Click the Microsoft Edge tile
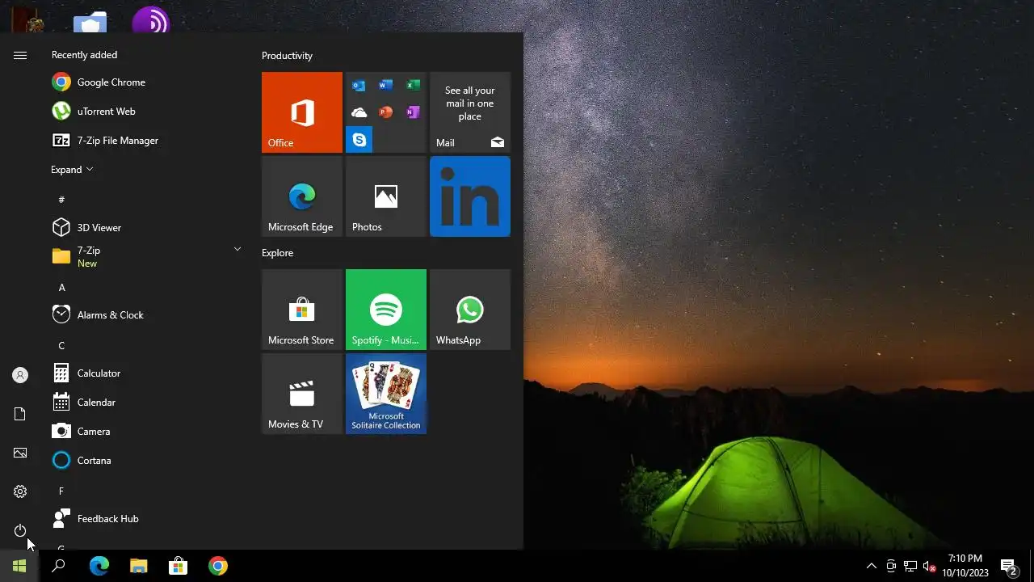1034x582 pixels. tap(302, 196)
